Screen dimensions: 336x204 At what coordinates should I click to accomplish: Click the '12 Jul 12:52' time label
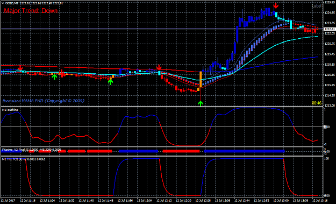(262, 201)
